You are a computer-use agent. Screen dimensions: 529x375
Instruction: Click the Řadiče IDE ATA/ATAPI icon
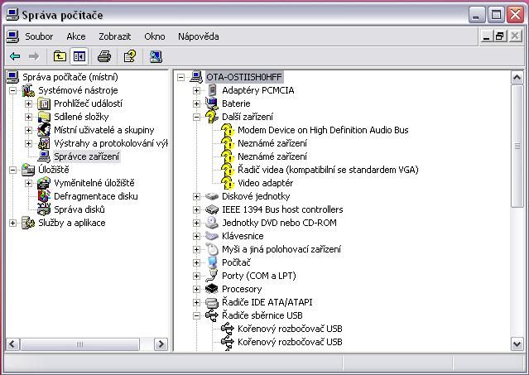point(212,302)
